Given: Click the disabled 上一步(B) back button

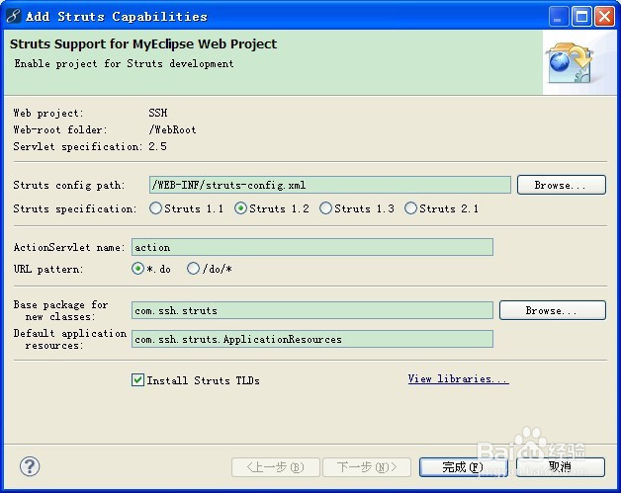Looking at the screenshot, I should click(x=276, y=467).
